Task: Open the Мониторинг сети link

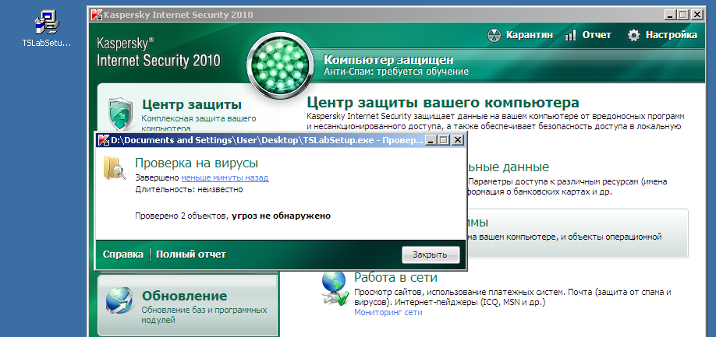Action: pos(388,312)
